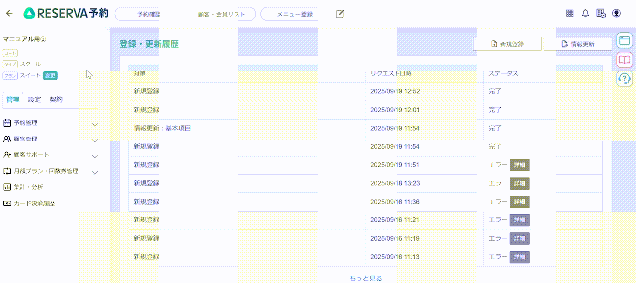
Task: Click the 情報更新 button
Action: 578,44
